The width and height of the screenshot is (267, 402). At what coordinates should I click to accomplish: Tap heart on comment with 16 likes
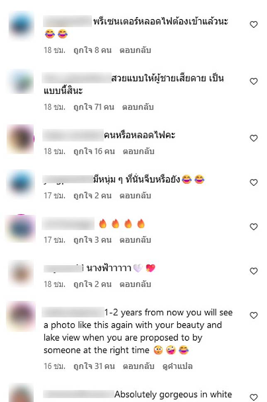(x=253, y=138)
